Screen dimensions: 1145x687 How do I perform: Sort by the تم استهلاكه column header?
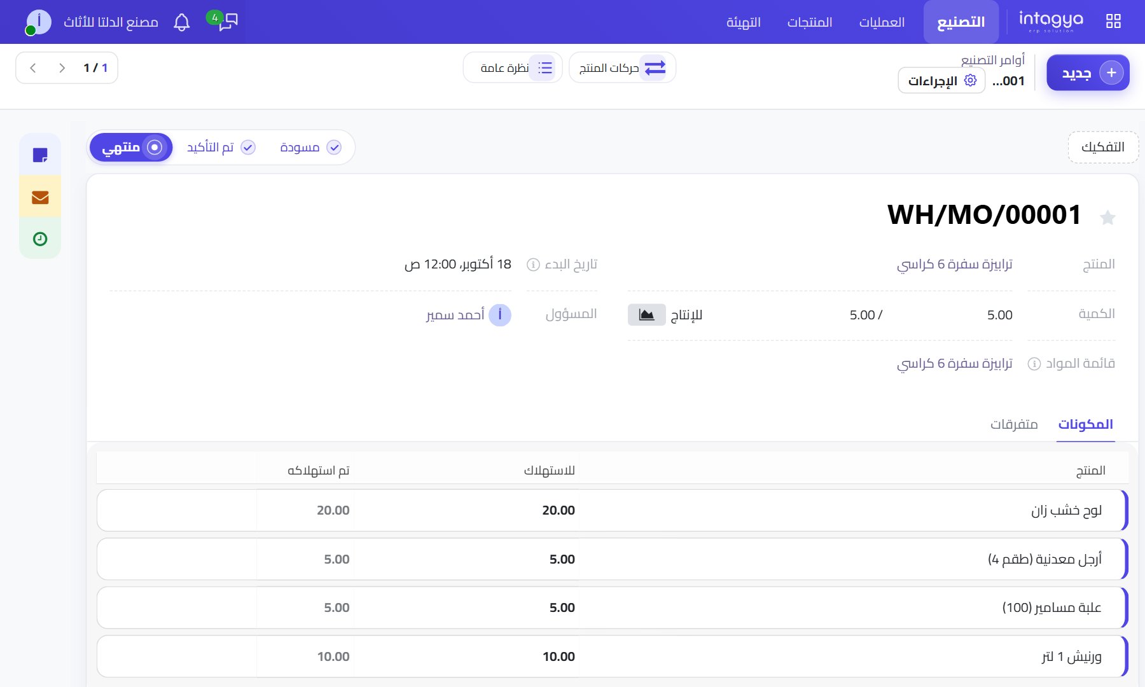(x=318, y=470)
